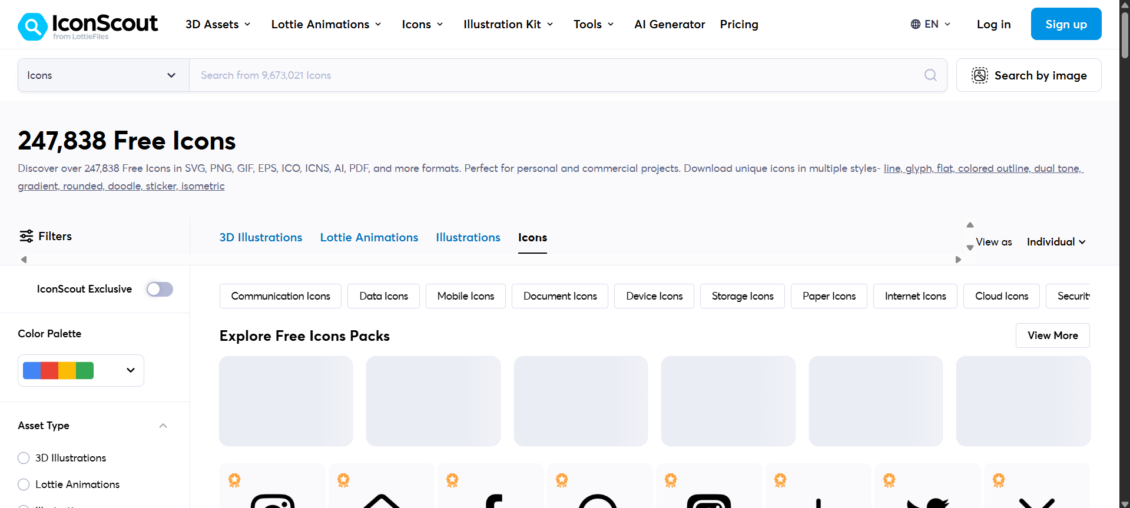The width and height of the screenshot is (1130, 508).
Task: Select the Document Icons tag
Action: pos(560,296)
